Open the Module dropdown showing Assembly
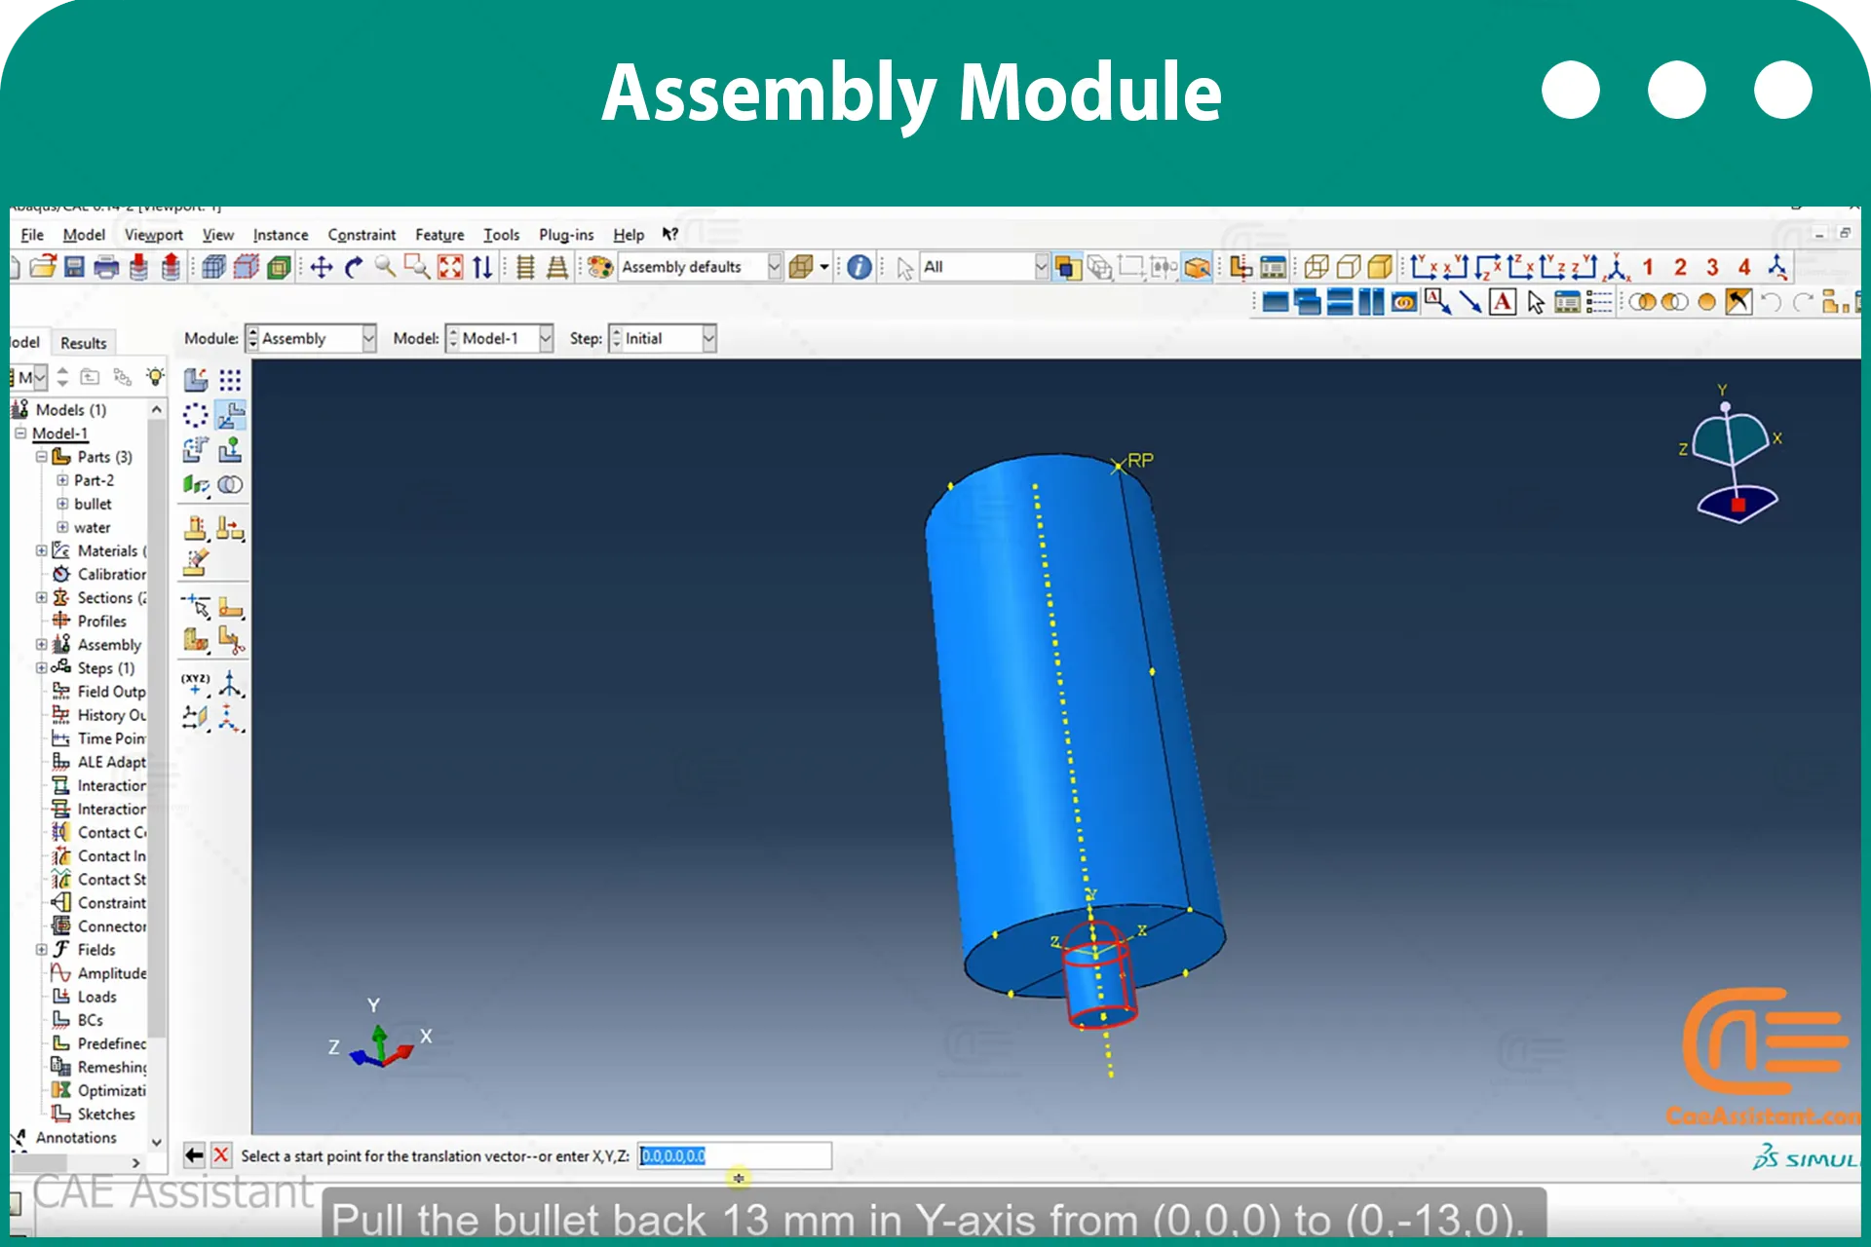 point(311,338)
